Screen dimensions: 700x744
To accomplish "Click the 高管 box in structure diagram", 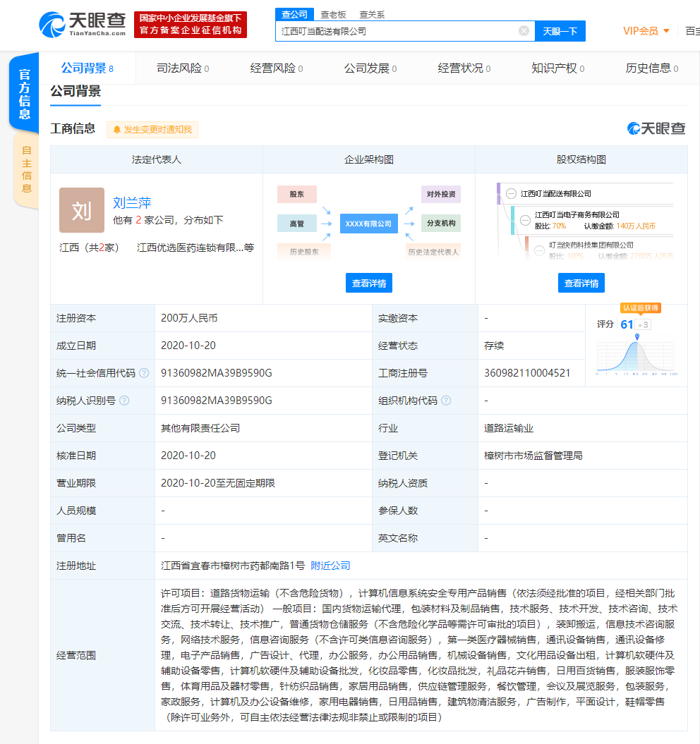I will point(297,224).
